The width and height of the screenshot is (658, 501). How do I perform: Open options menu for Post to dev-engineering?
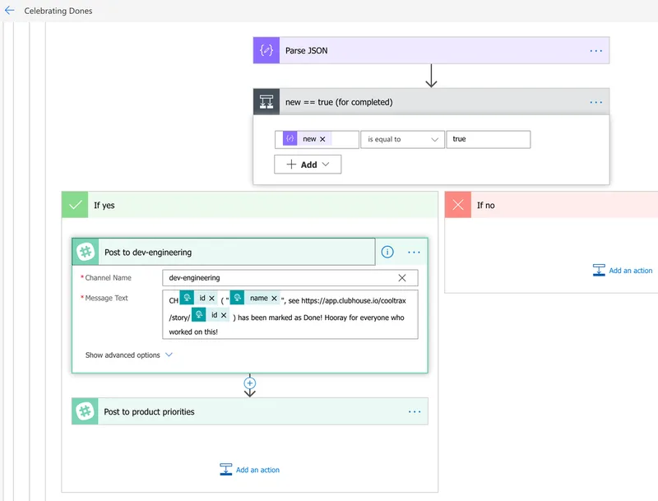pos(414,253)
